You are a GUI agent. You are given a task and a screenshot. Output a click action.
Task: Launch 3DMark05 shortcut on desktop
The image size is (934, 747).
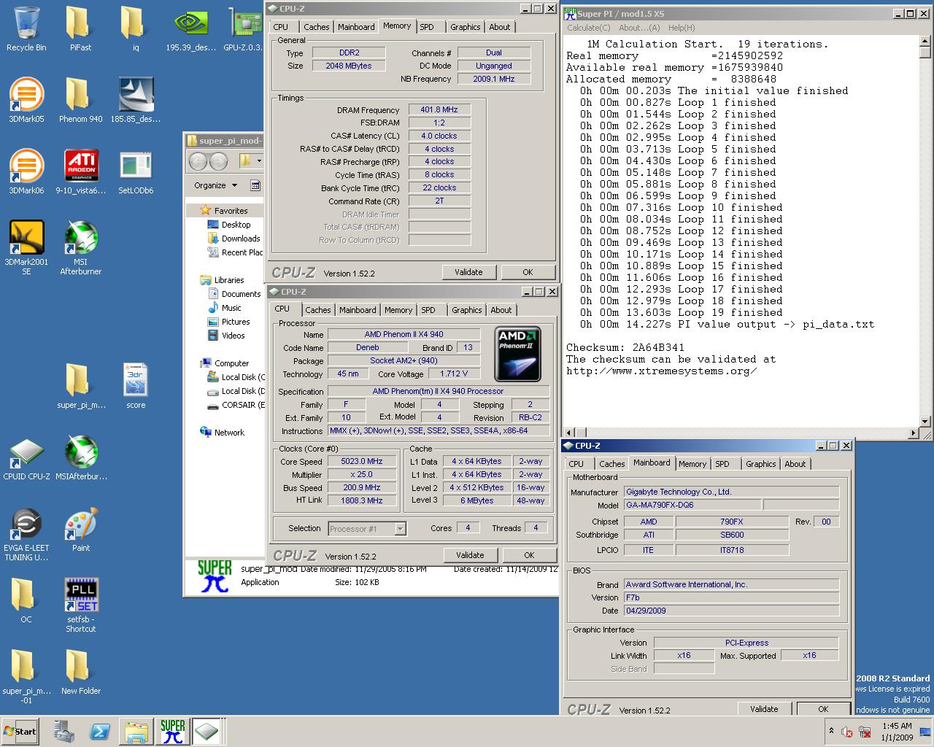click(26, 100)
